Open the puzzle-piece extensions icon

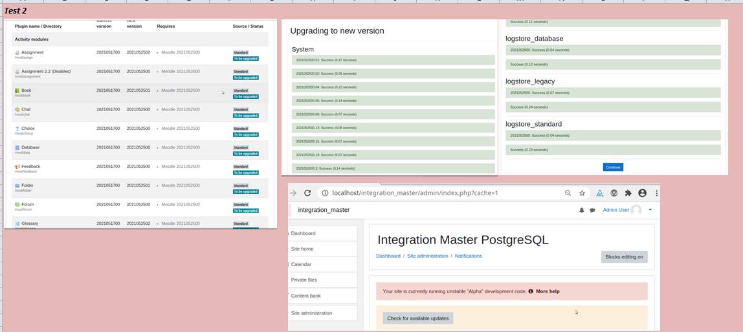click(628, 193)
